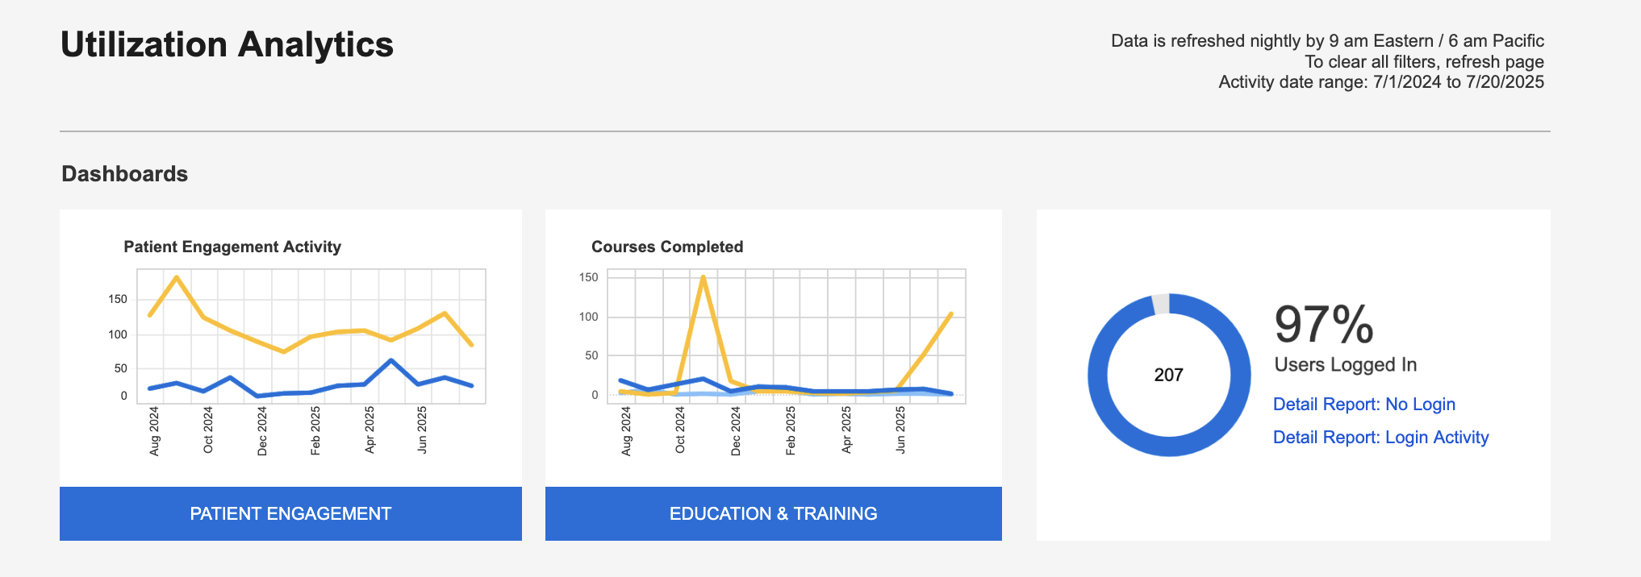1641x577 pixels.
Task: Click Jun 2025 label on Courses Completed chart
Action: 900,430
